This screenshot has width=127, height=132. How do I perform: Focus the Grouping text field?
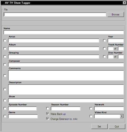(x=54, y=57)
